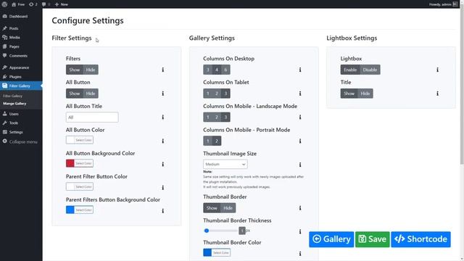Hide the Lightbox Title

pyautogui.click(x=365, y=94)
